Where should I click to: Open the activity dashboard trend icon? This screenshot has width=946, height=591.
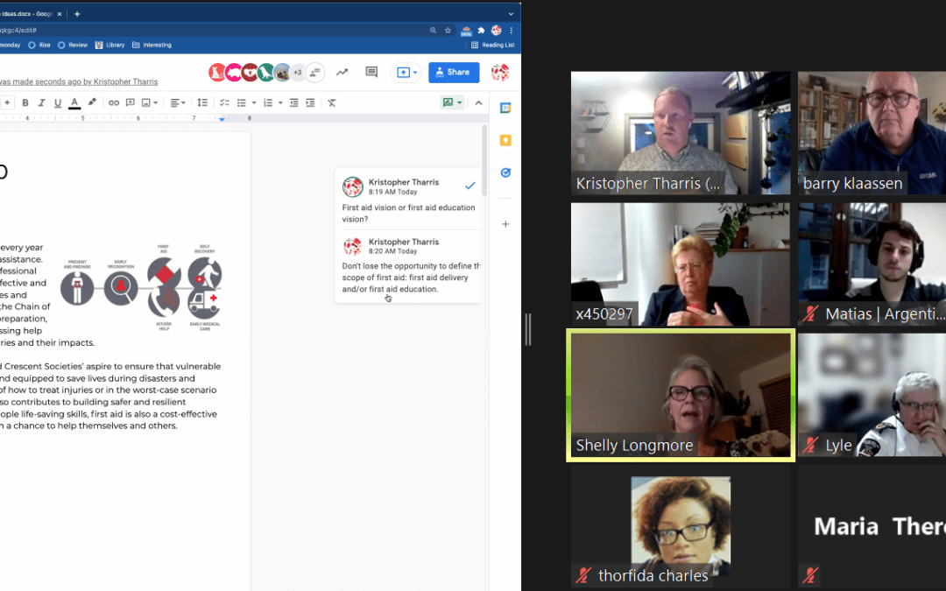[x=342, y=73]
